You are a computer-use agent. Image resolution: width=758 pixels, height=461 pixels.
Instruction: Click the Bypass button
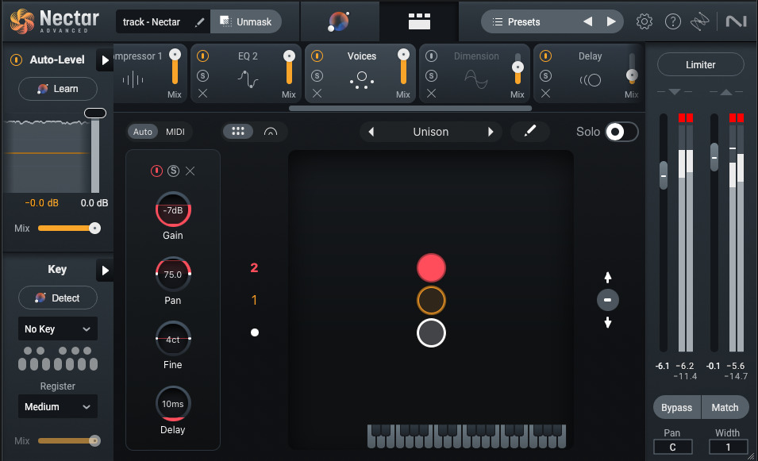(x=677, y=407)
